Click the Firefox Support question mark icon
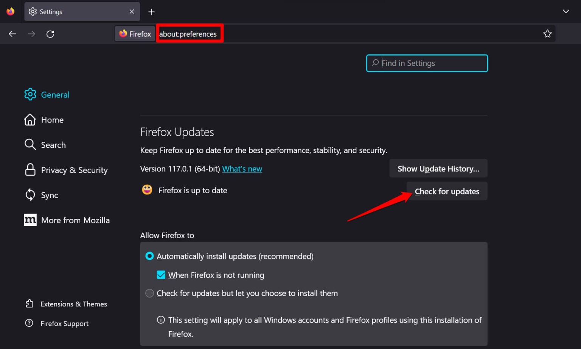This screenshot has height=349, width=581. tap(30, 323)
